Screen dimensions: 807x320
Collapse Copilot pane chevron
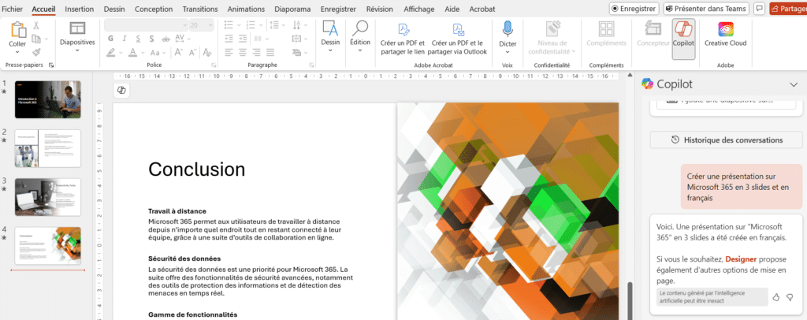(793, 84)
